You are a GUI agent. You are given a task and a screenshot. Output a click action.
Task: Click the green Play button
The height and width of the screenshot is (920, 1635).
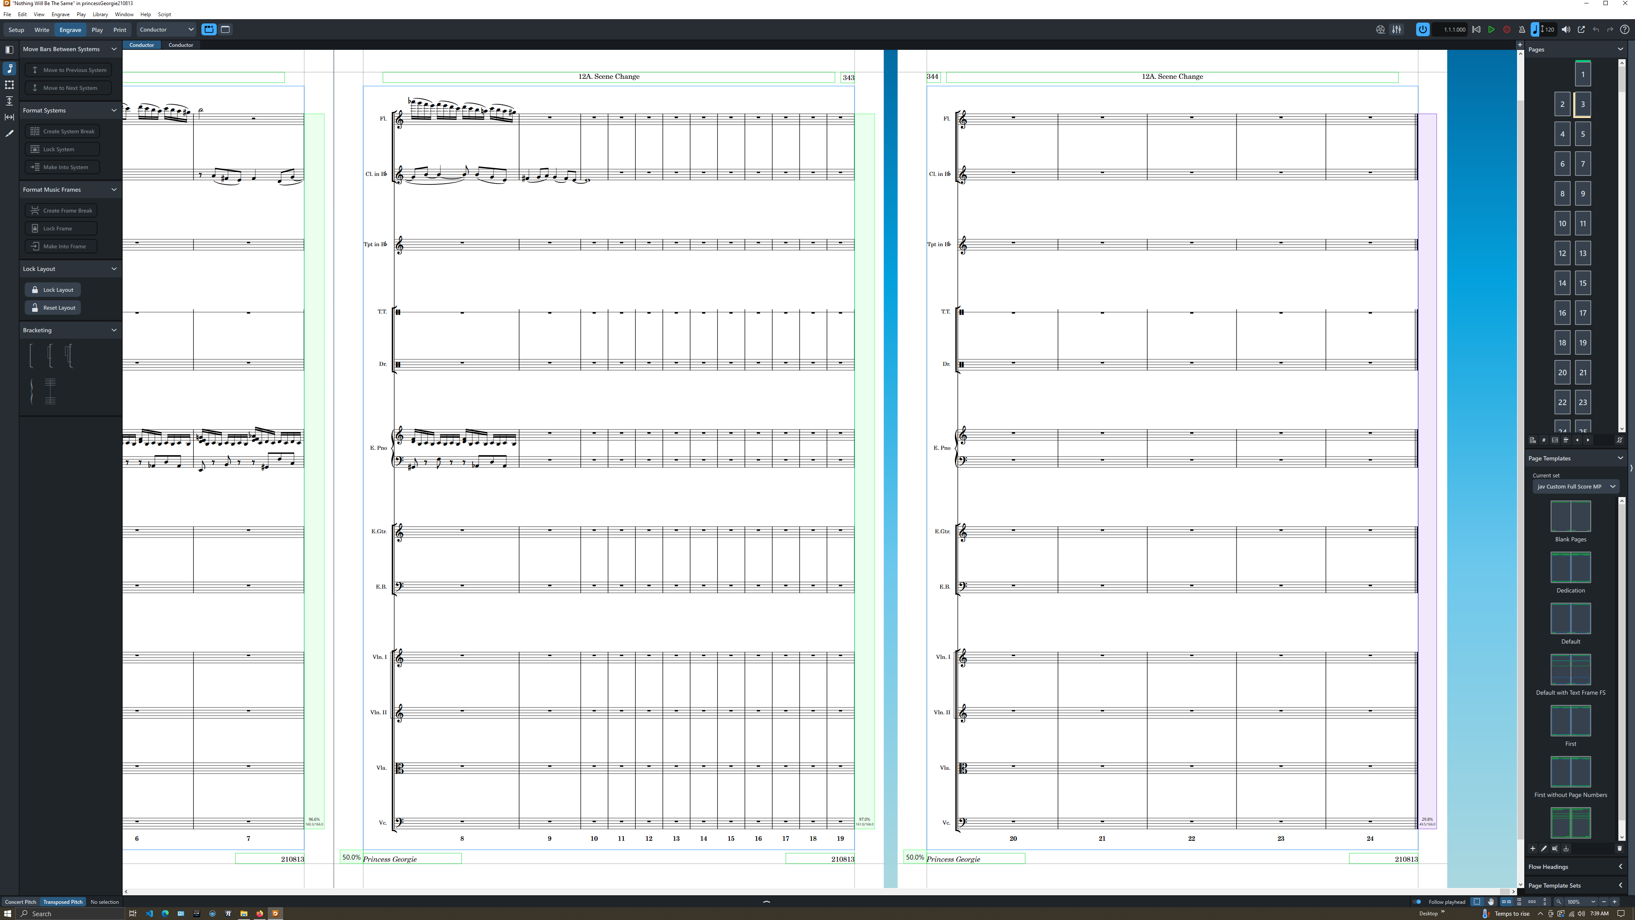pyautogui.click(x=1492, y=30)
